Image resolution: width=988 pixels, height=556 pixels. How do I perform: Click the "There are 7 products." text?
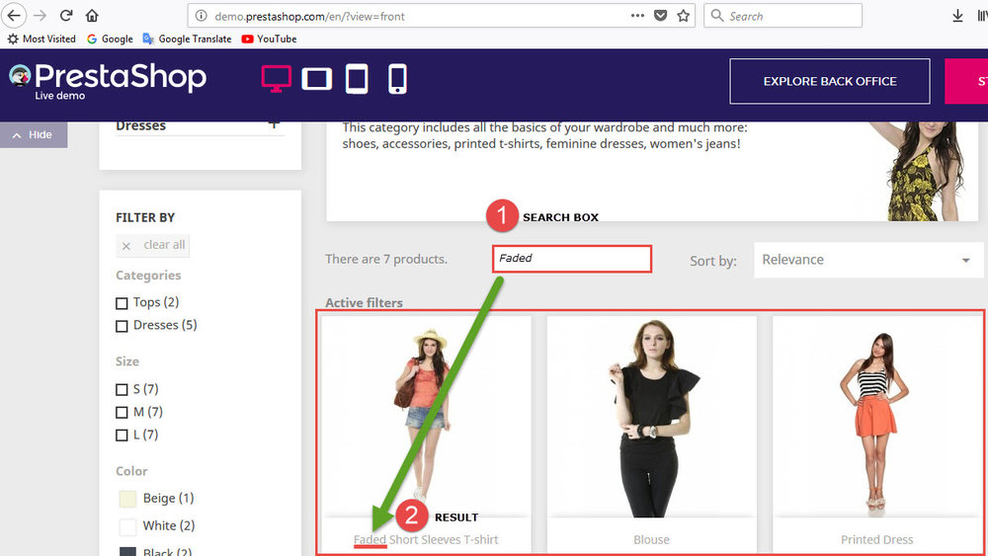pos(386,259)
